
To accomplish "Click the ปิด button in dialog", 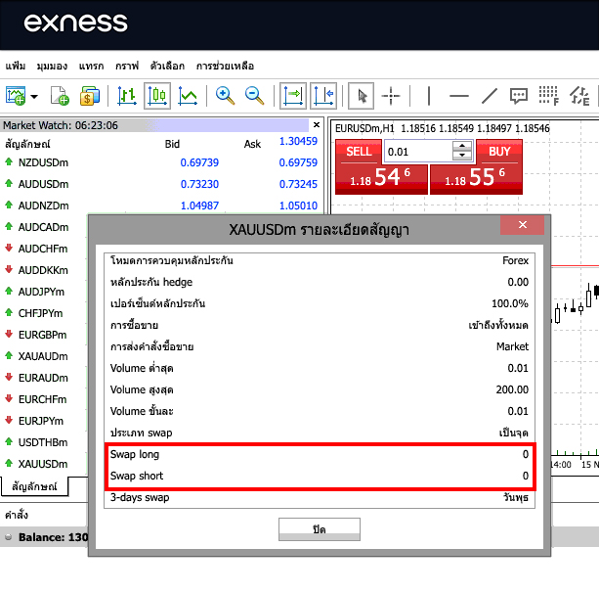I will pos(320,529).
